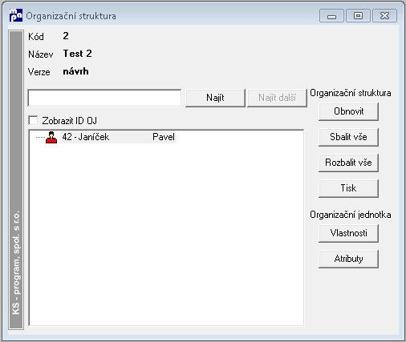Click the application logo in the title bar
This screenshot has height=342, width=406.
pos(16,15)
